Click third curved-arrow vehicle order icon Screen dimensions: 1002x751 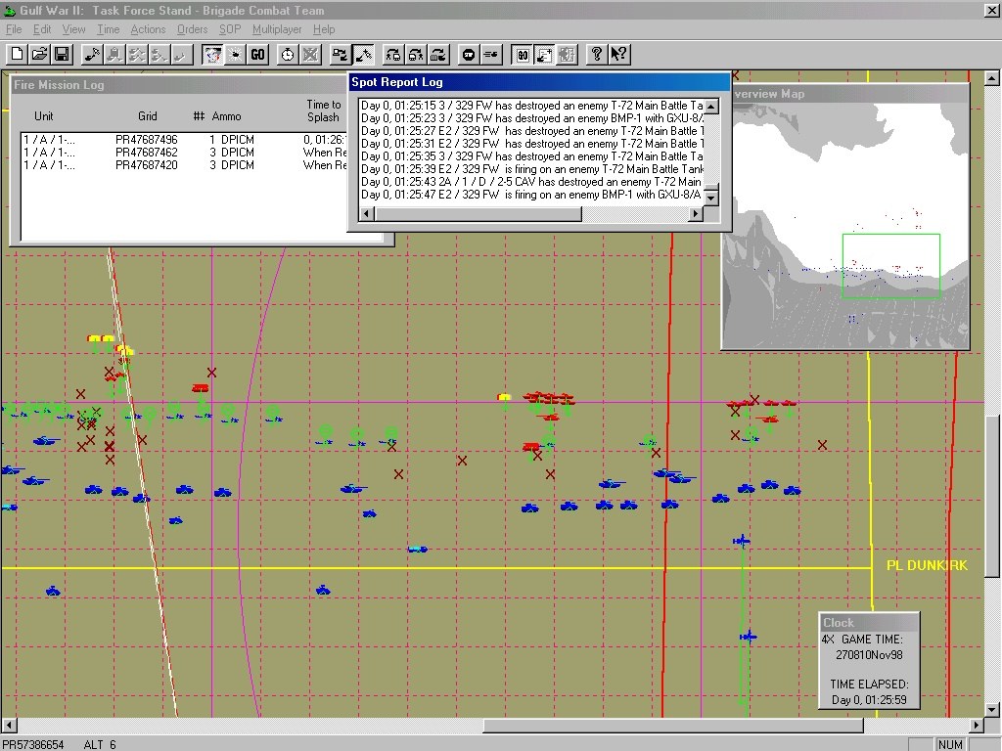click(x=437, y=55)
